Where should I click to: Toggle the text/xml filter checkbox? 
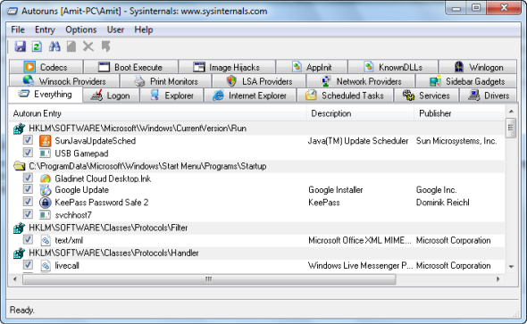tap(28, 239)
